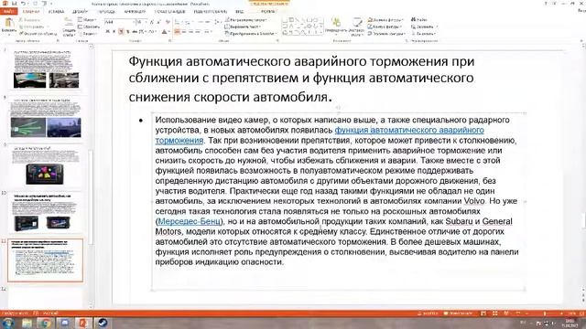Open Эффекты фигур shape effects dropdown

pyautogui.click(x=386, y=34)
